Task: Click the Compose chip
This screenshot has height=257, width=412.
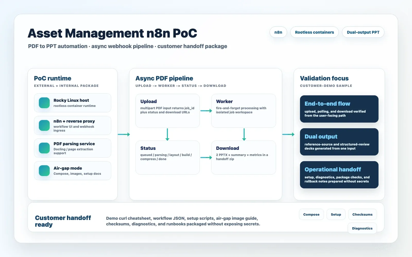Action: 311,214
